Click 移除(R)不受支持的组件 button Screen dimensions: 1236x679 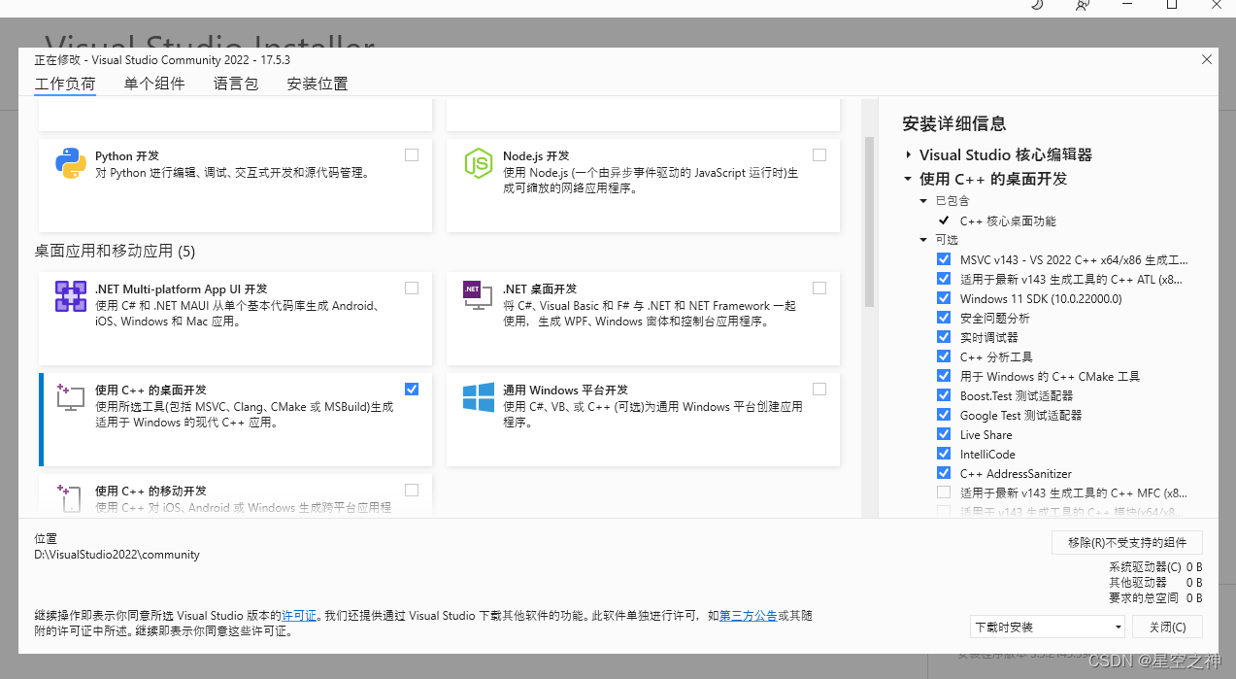pyautogui.click(x=1127, y=542)
